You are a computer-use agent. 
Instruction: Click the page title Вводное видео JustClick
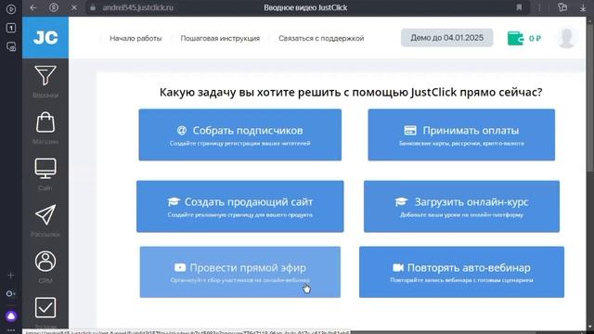click(x=305, y=7)
